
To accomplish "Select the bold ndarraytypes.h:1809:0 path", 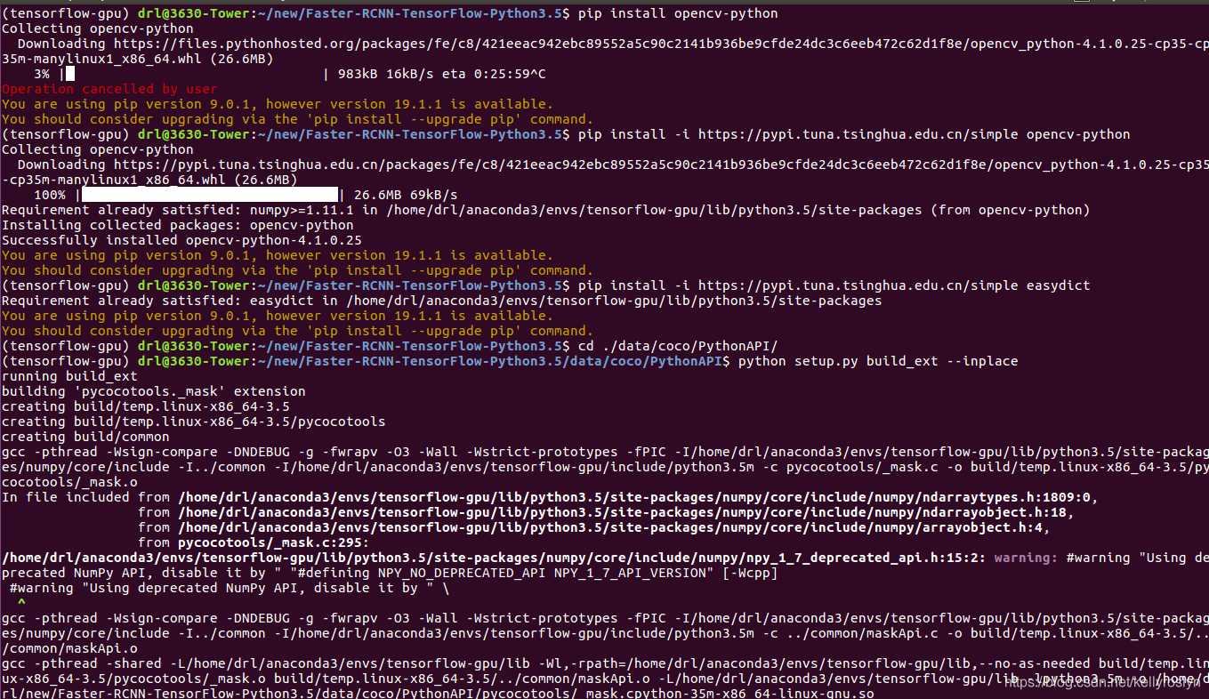I will 639,497.
